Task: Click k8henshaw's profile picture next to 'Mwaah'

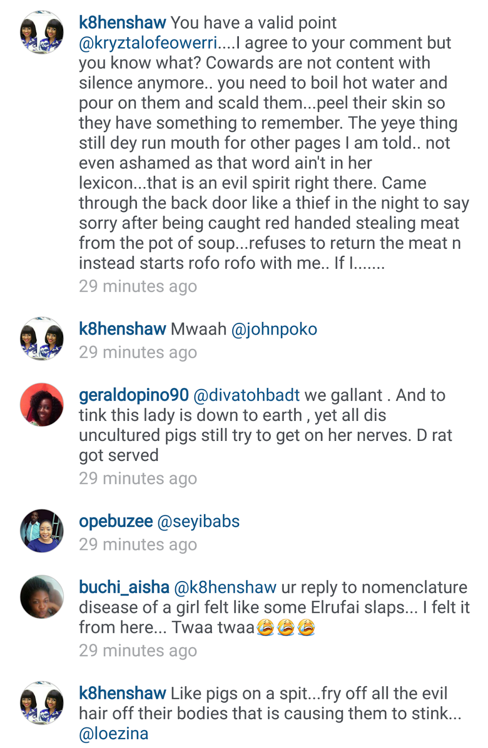Action: coord(42,338)
